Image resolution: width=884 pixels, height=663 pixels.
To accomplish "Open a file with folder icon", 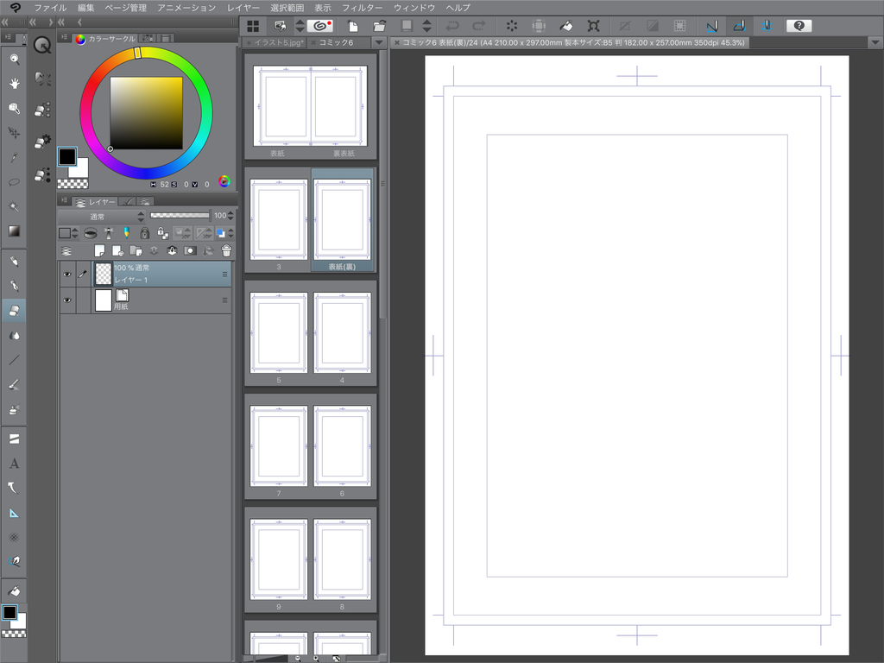I will pos(380,26).
